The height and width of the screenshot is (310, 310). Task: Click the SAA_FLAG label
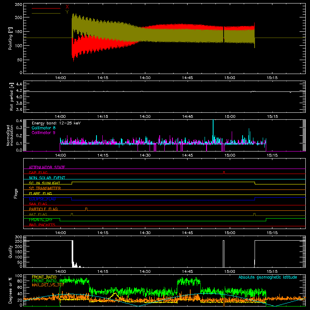coord(38,204)
